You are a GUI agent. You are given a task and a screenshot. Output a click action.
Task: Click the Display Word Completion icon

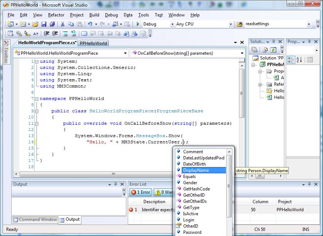pos(36,33)
